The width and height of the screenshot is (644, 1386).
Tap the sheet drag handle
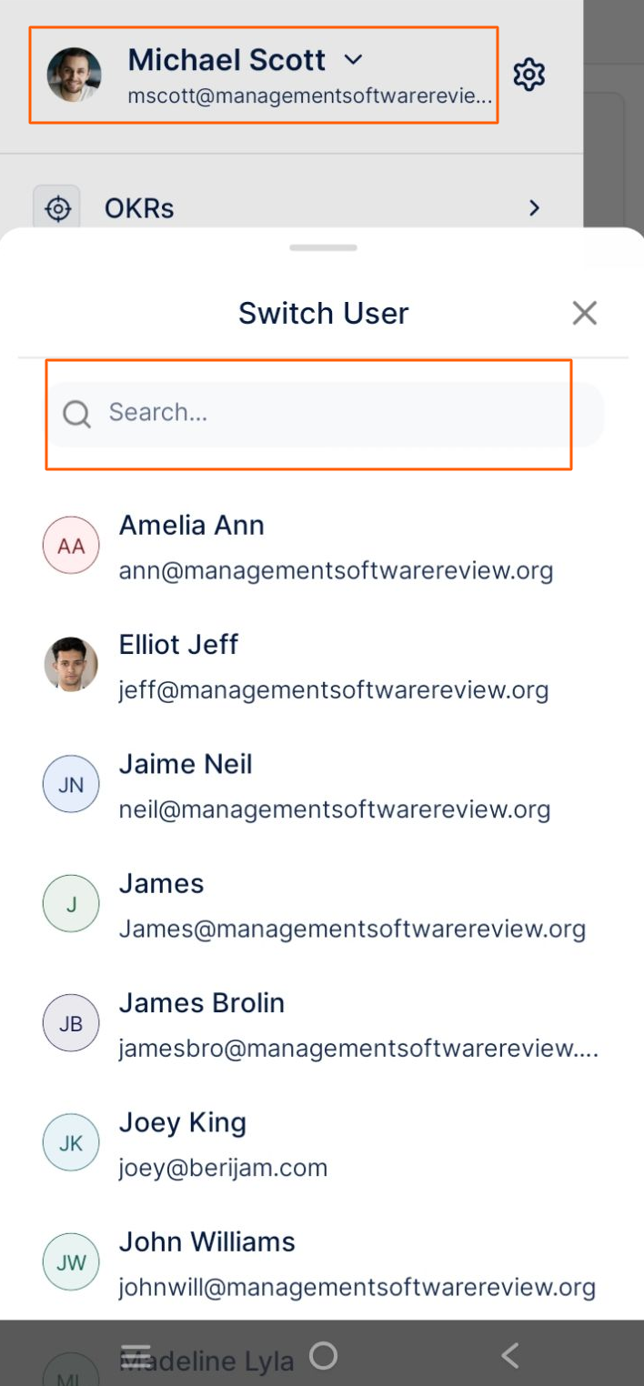pos(323,247)
